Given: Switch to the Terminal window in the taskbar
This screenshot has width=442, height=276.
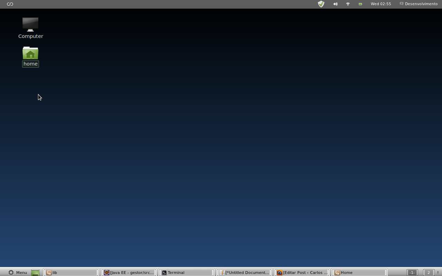Looking at the screenshot, I should point(187,272).
